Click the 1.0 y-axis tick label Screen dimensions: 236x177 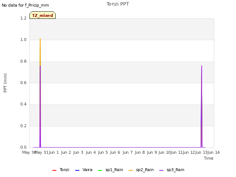pos(23,40)
